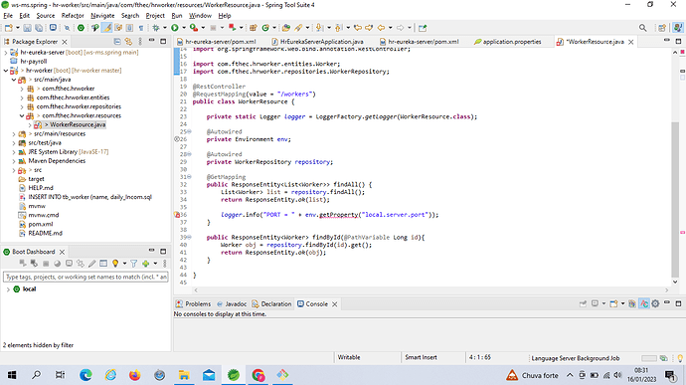Collapse the com.fthec.hrworker.resources package
Image resolution: width=686 pixels, height=385 pixels.
(x=22, y=115)
